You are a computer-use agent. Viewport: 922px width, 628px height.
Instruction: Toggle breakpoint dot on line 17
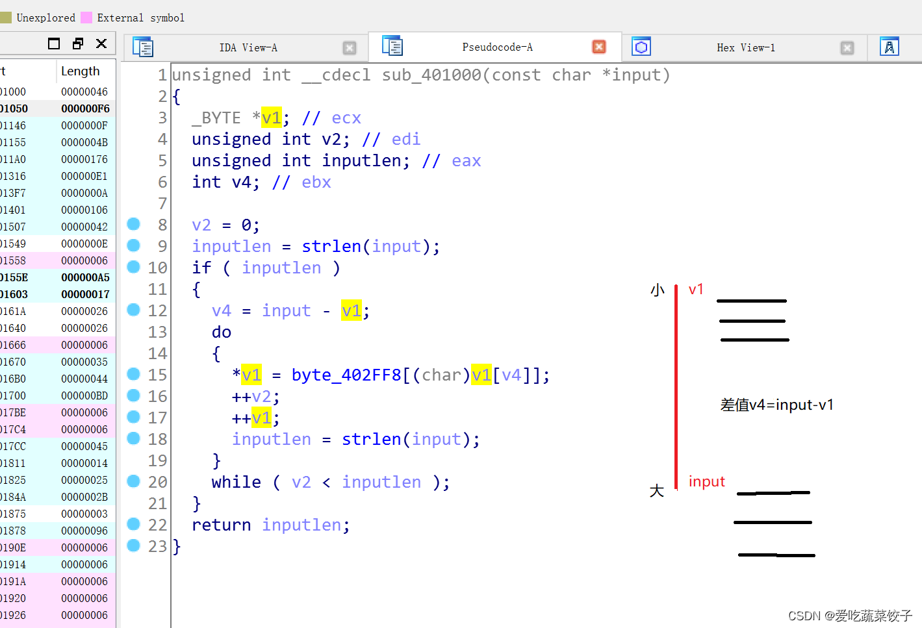[x=134, y=417]
